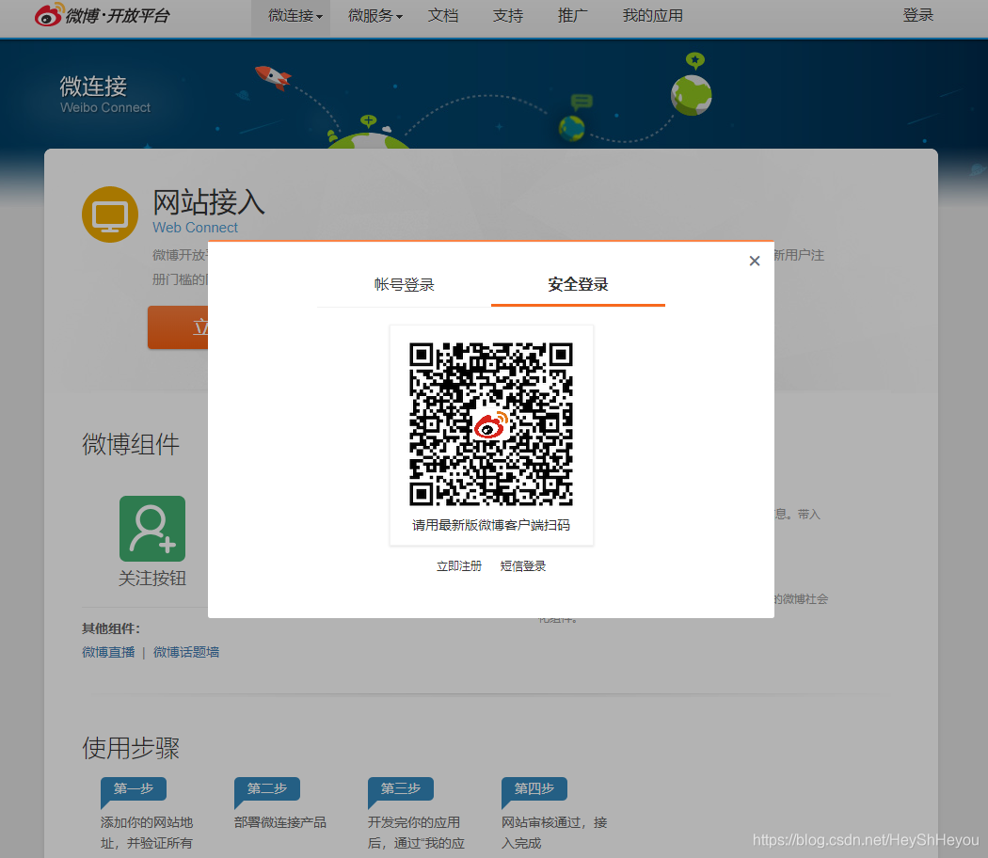
Task: Click the 部署微连接产品 step text
Action: (280, 822)
